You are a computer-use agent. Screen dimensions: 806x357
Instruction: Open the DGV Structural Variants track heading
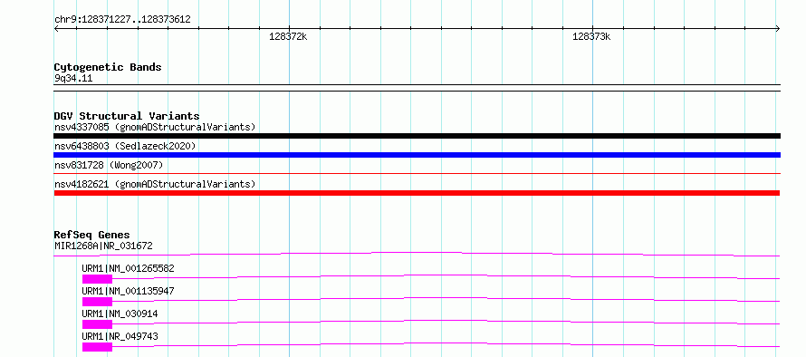(127, 116)
